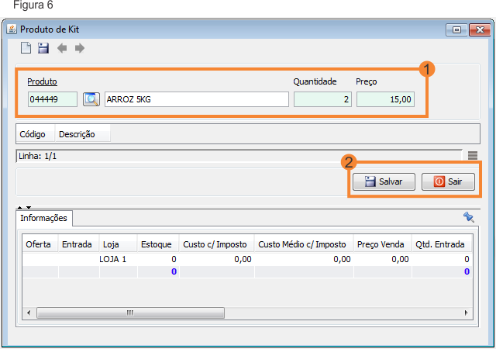Click the Quantidade input field

[x=322, y=99]
